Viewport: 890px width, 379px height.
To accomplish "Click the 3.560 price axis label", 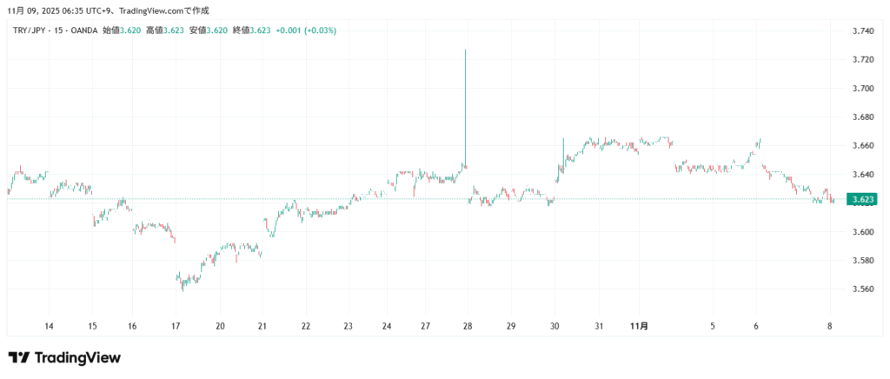I will point(863,289).
